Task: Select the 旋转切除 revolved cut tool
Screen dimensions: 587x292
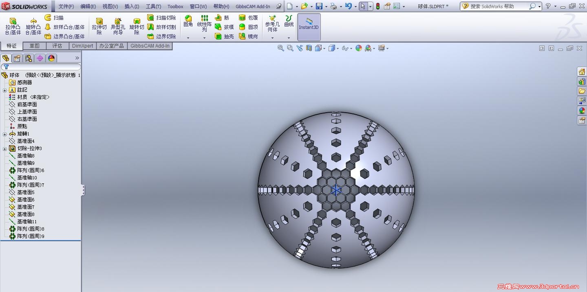Action: [x=137, y=26]
